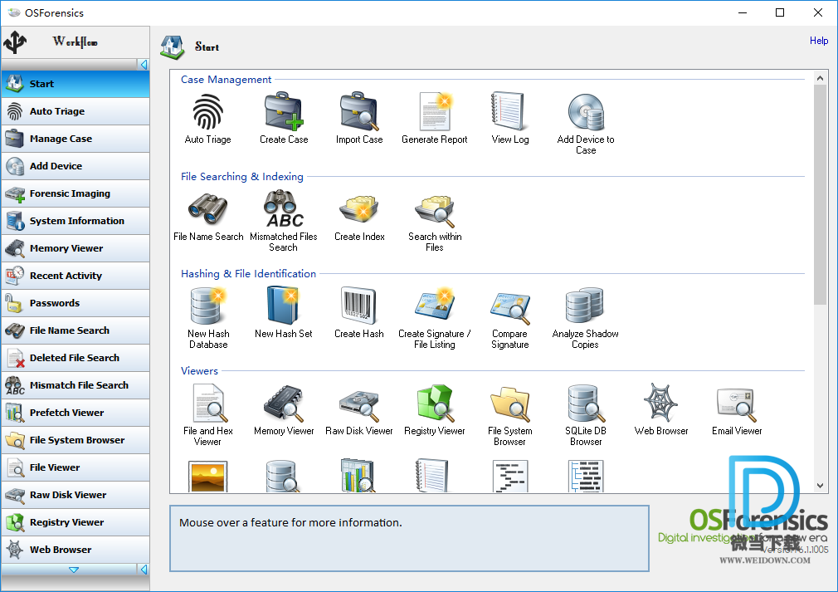Open File and Hex Viewer
838x592 pixels.
(x=208, y=403)
